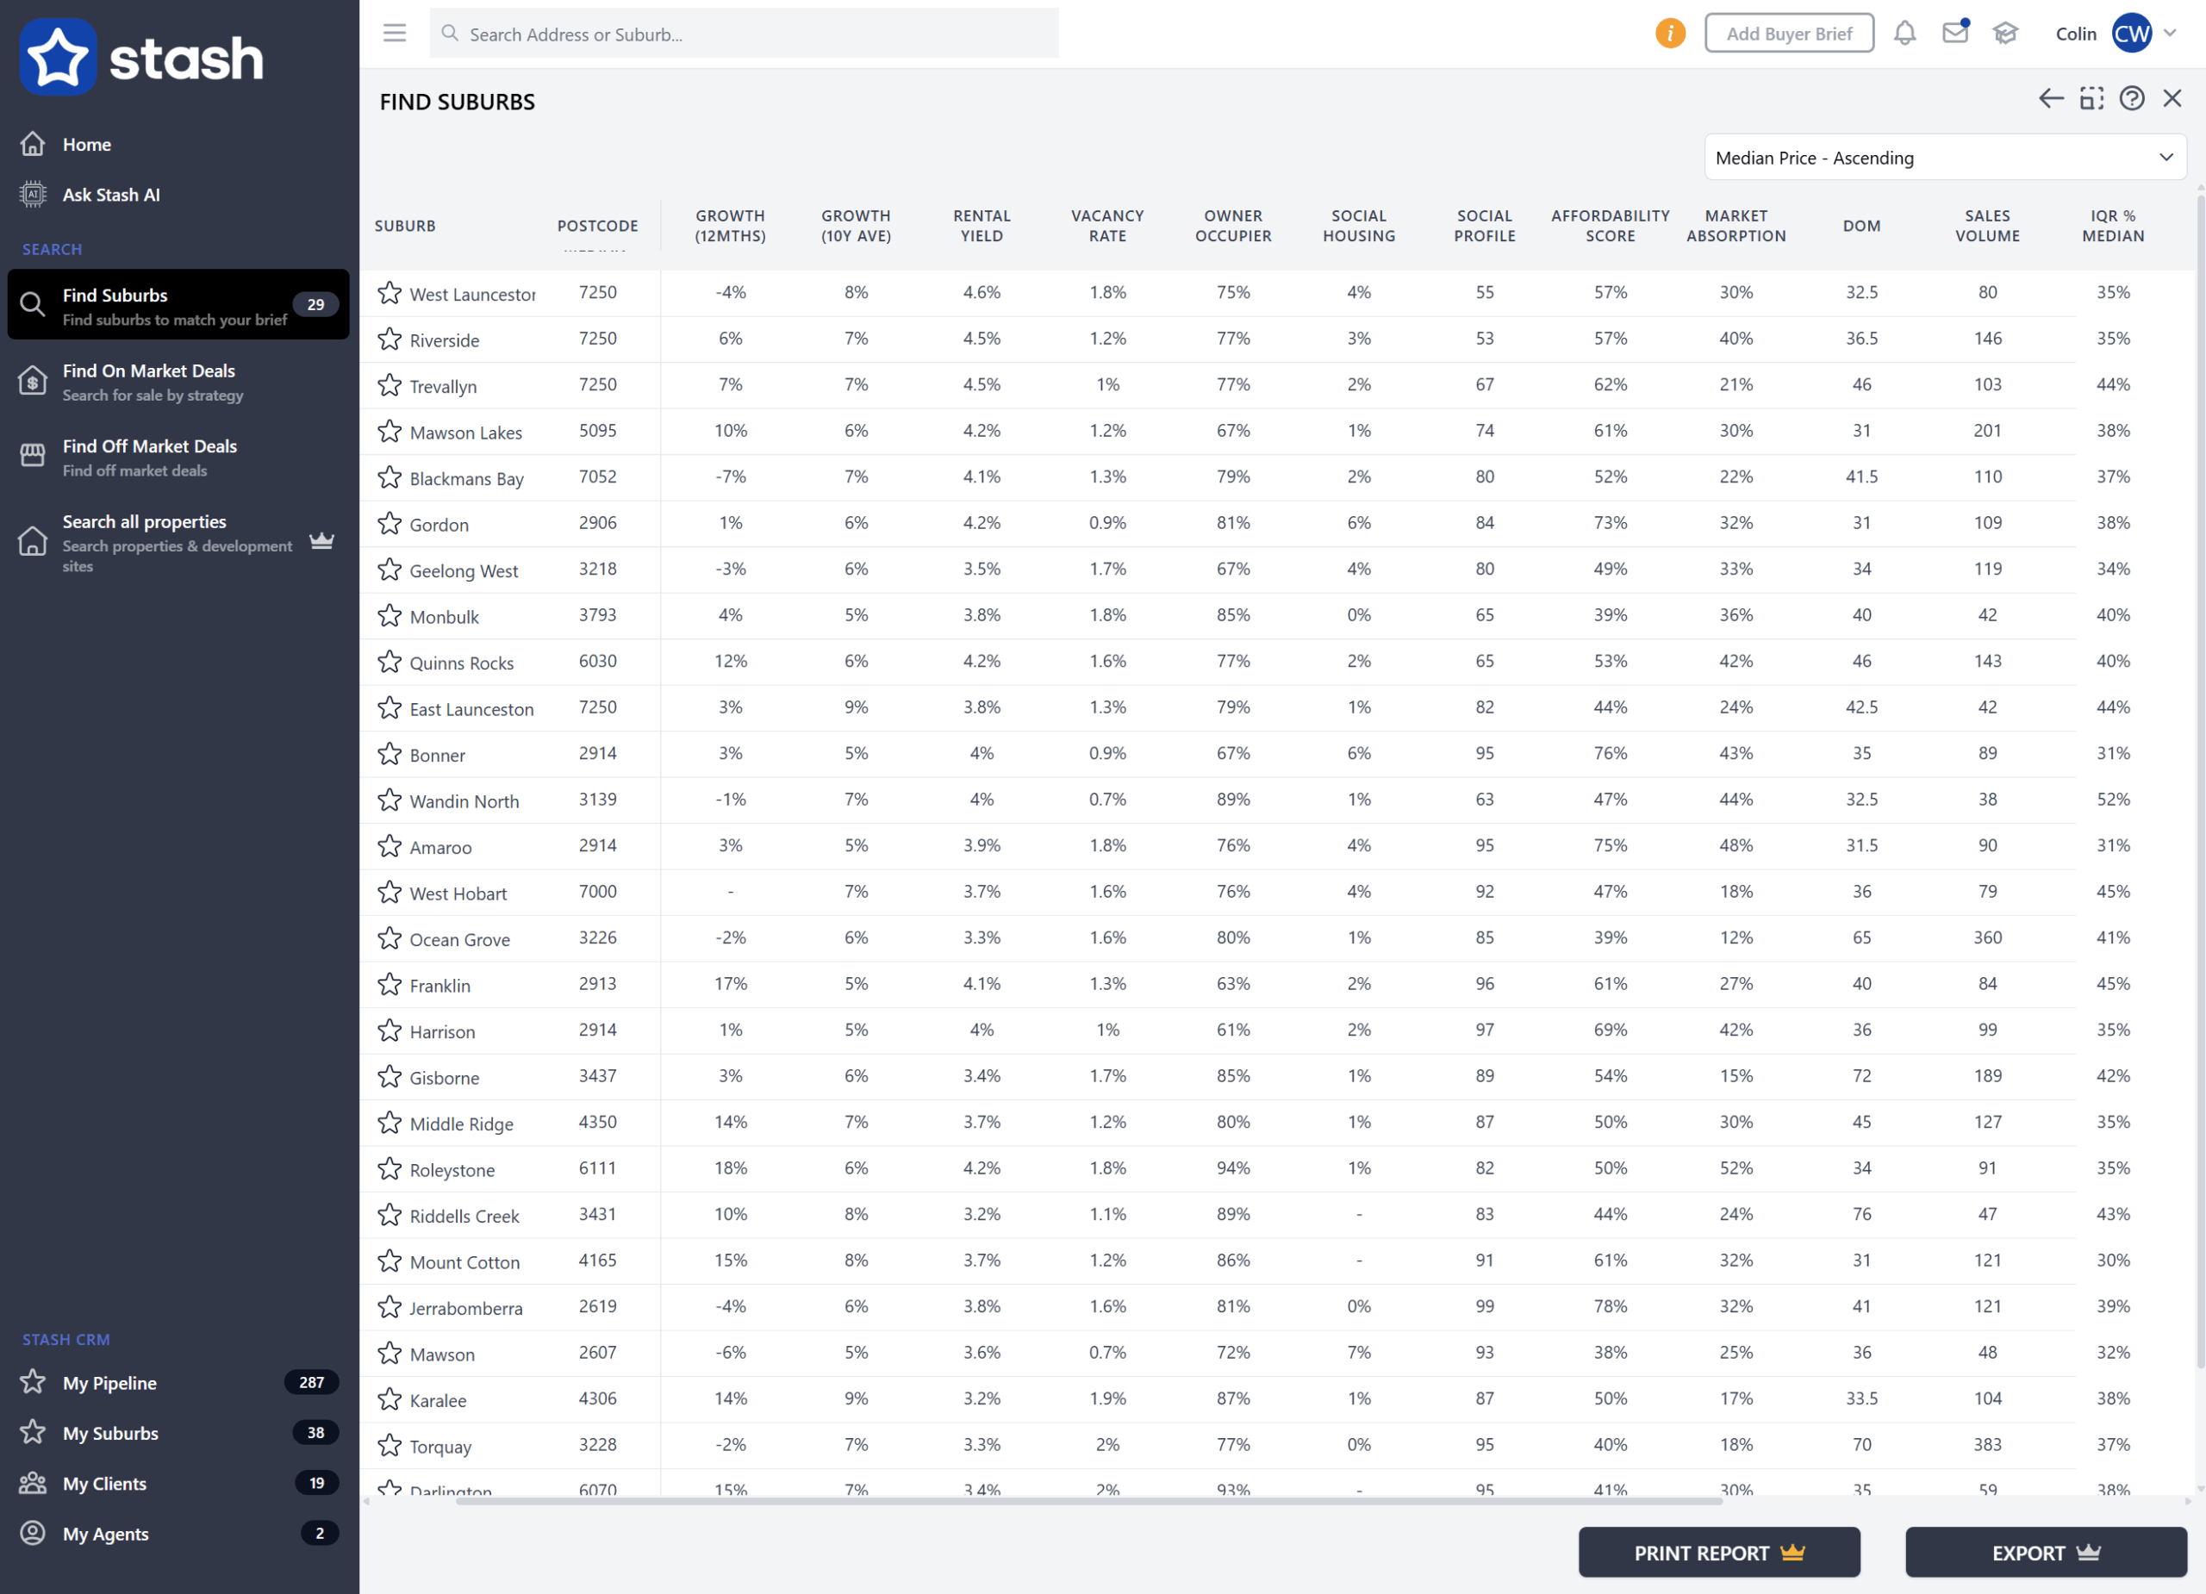
Task: Open My Pipeline in Stash CRM
Action: pyautogui.click(x=110, y=1382)
